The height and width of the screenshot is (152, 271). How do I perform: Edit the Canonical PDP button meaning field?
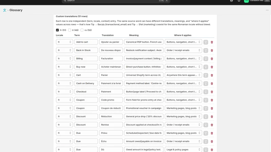[x=144, y=42]
